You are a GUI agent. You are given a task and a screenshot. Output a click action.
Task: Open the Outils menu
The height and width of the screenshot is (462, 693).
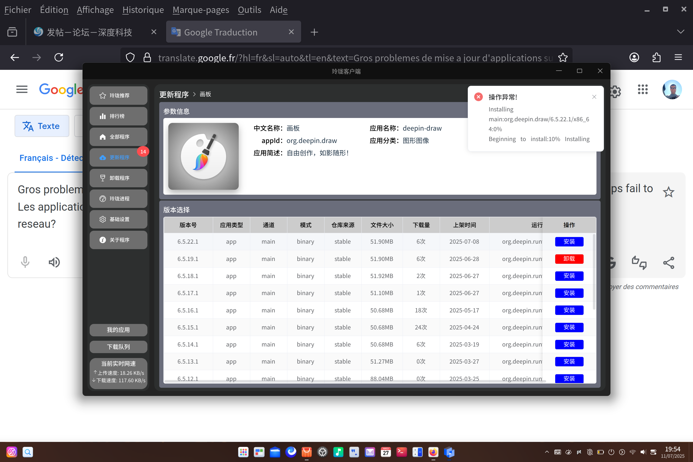click(250, 10)
